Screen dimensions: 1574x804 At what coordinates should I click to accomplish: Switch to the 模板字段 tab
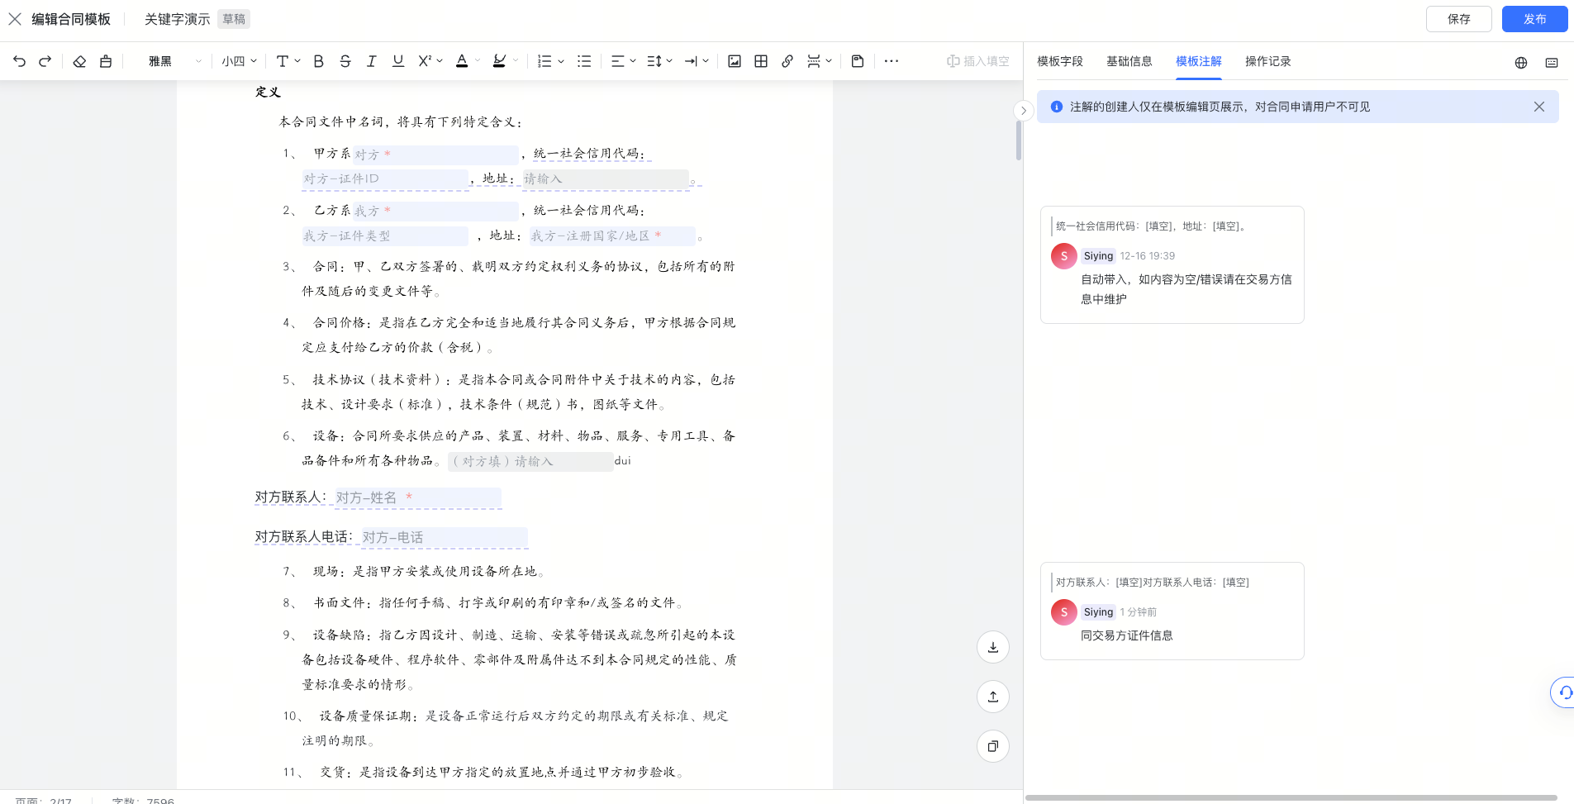click(x=1060, y=60)
